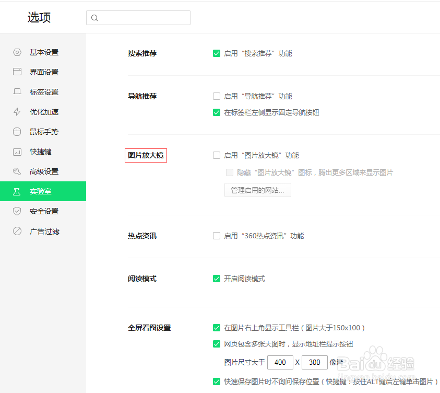Enable 启用"图片放大镜"功能 checkbox

pyautogui.click(x=217, y=155)
